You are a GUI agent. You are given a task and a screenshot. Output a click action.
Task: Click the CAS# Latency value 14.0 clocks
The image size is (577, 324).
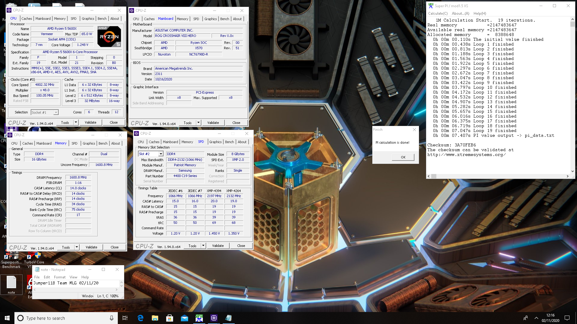(78, 188)
